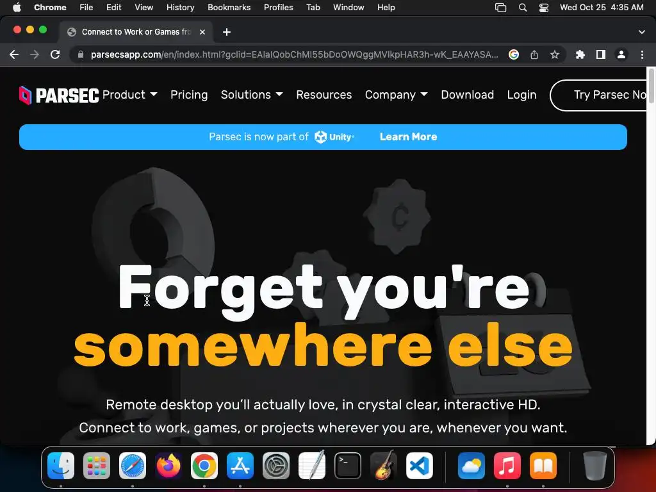
Task: Go back using the browser back arrow
Action: pyautogui.click(x=14, y=54)
